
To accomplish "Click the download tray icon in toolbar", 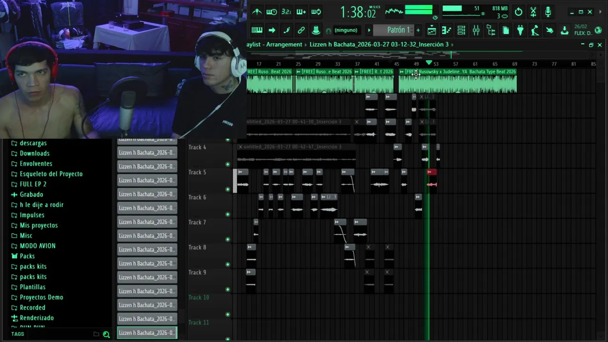I will [x=564, y=30].
